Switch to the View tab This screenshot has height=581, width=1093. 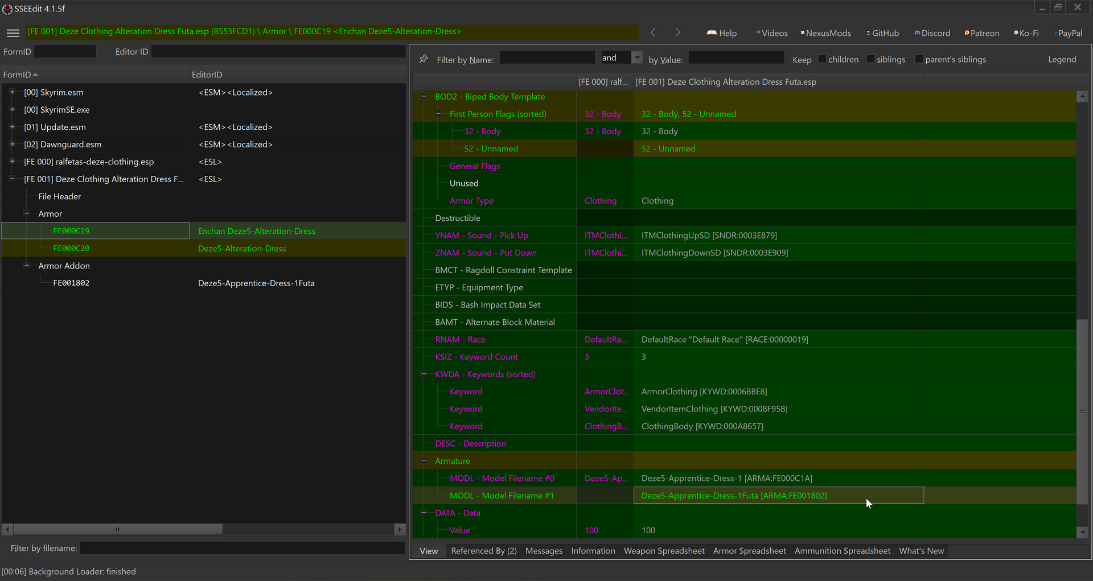(x=429, y=551)
